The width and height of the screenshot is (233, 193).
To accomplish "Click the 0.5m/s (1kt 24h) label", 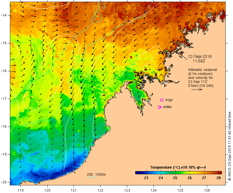I will 201,86.
